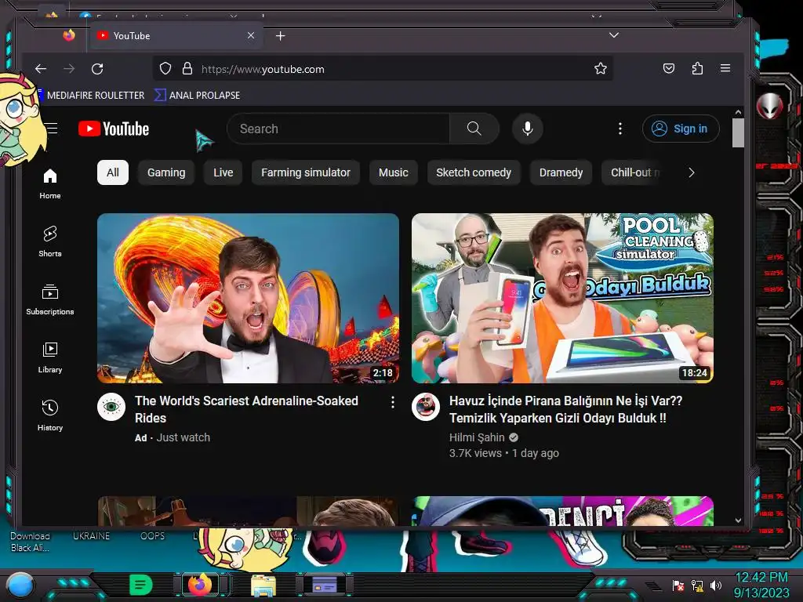803x602 pixels.
Task: Open the Save to Pocket icon
Action: (x=669, y=69)
